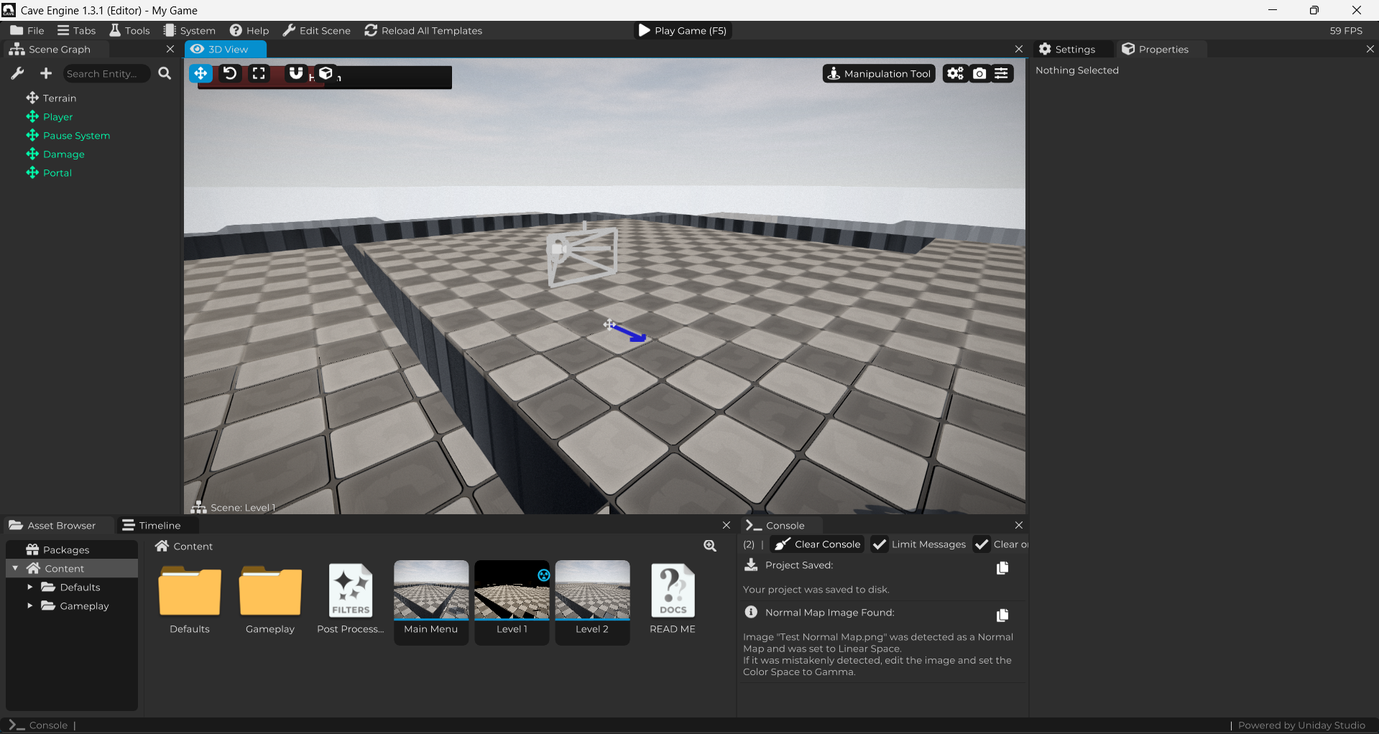
Task: Click the Scene: Level 1 label
Action: click(234, 507)
